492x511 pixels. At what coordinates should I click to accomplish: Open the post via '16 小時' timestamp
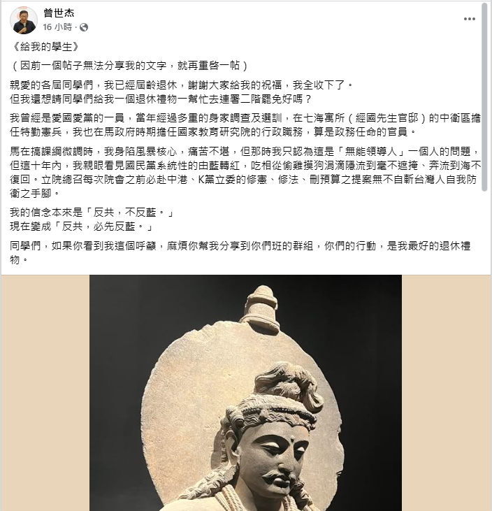tap(57, 27)
